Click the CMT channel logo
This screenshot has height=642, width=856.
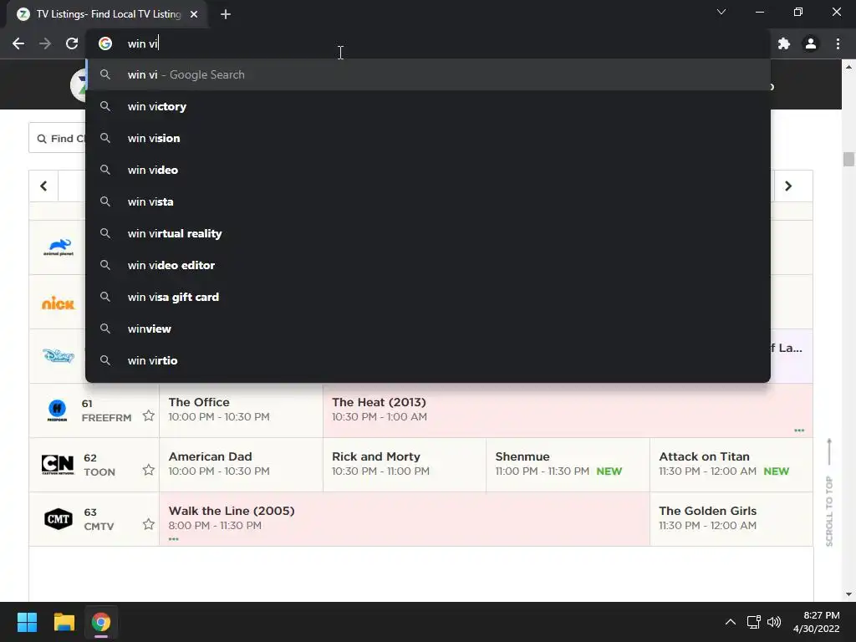pos(58,518)
